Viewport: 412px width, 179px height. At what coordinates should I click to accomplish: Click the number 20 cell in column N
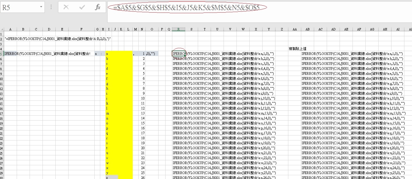click(142, 148)
